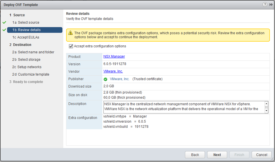Click the green trusted certificate icon

pos(105,79)
